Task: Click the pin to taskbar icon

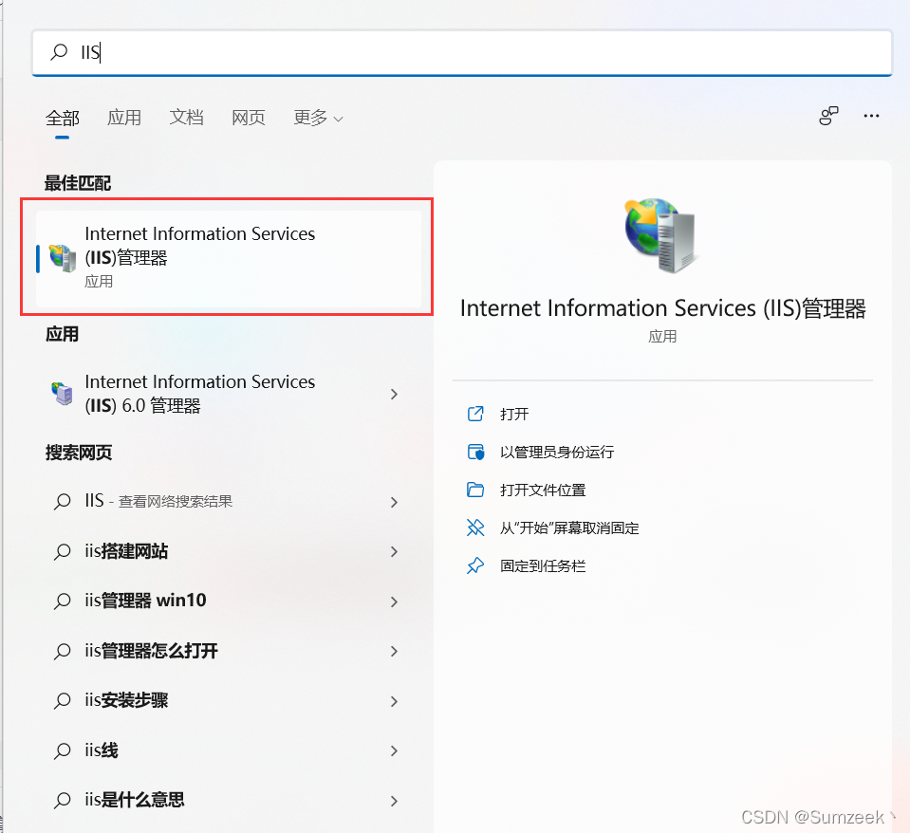Action: (x=475, y=565)
